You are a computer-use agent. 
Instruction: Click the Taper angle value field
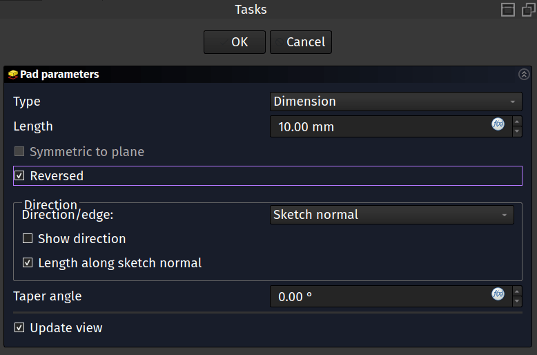tap(380, 297)
